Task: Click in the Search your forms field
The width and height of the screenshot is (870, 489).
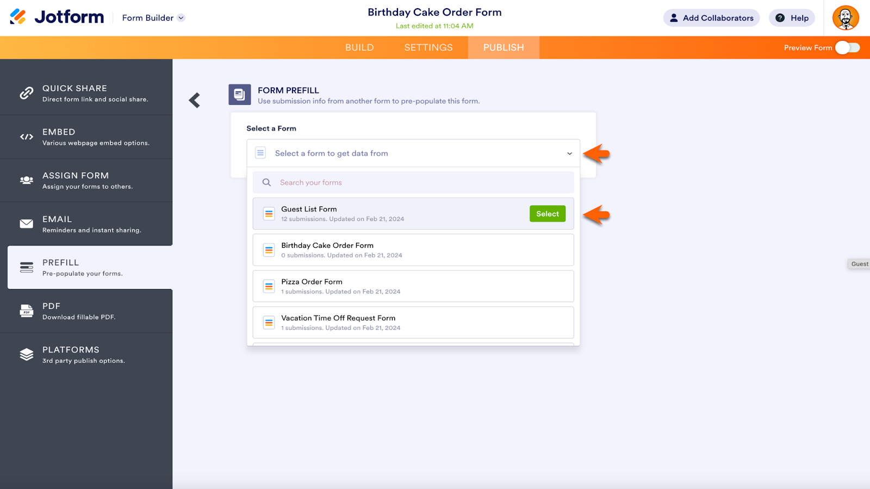Action: [413, 183]
